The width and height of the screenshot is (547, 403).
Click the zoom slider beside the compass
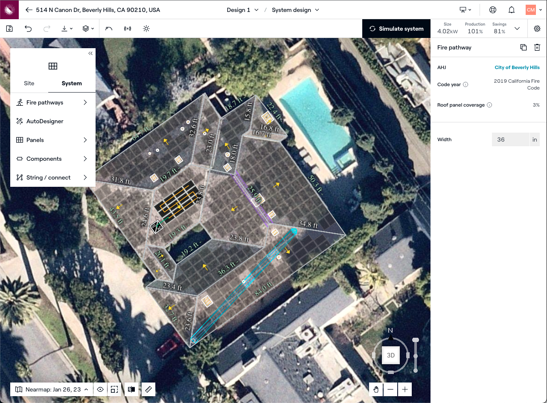pos(416,355)
